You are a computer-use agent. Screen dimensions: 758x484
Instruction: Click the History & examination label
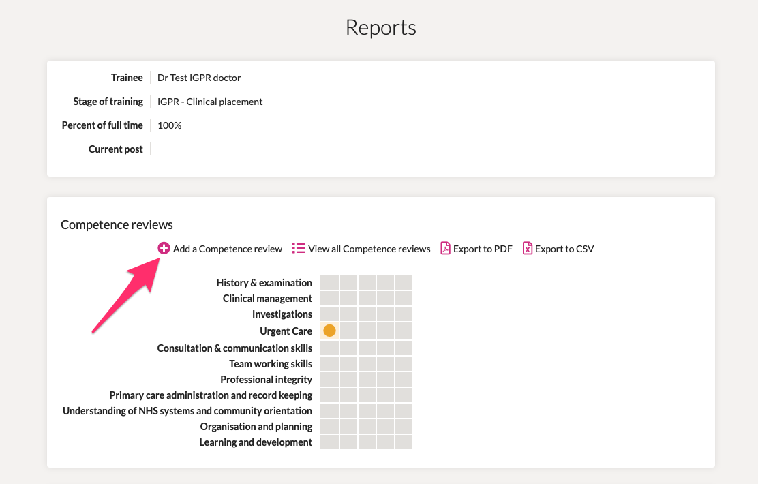pyautogui.click(x=264, y=283)
